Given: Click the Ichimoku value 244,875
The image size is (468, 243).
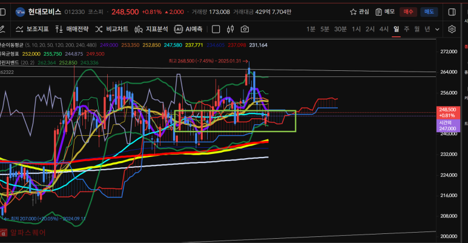Looking at the screenshot, I should (74, 54).
